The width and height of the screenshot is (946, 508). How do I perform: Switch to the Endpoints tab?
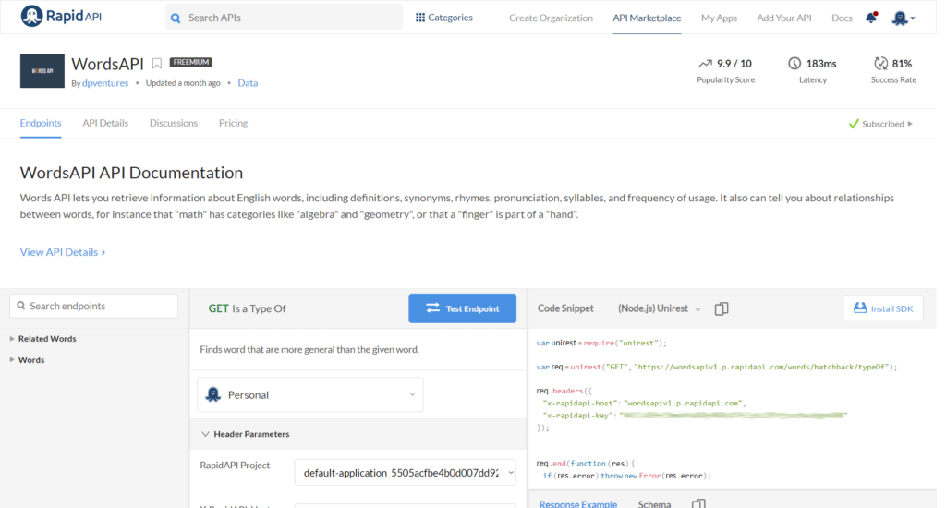41,123
